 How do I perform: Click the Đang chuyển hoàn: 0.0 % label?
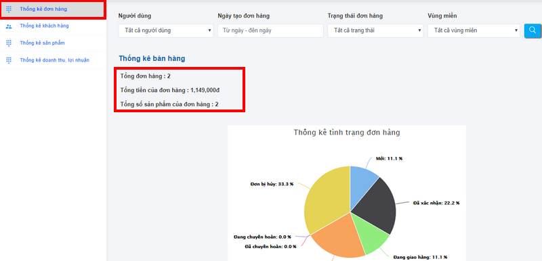[x=262, y=237]
